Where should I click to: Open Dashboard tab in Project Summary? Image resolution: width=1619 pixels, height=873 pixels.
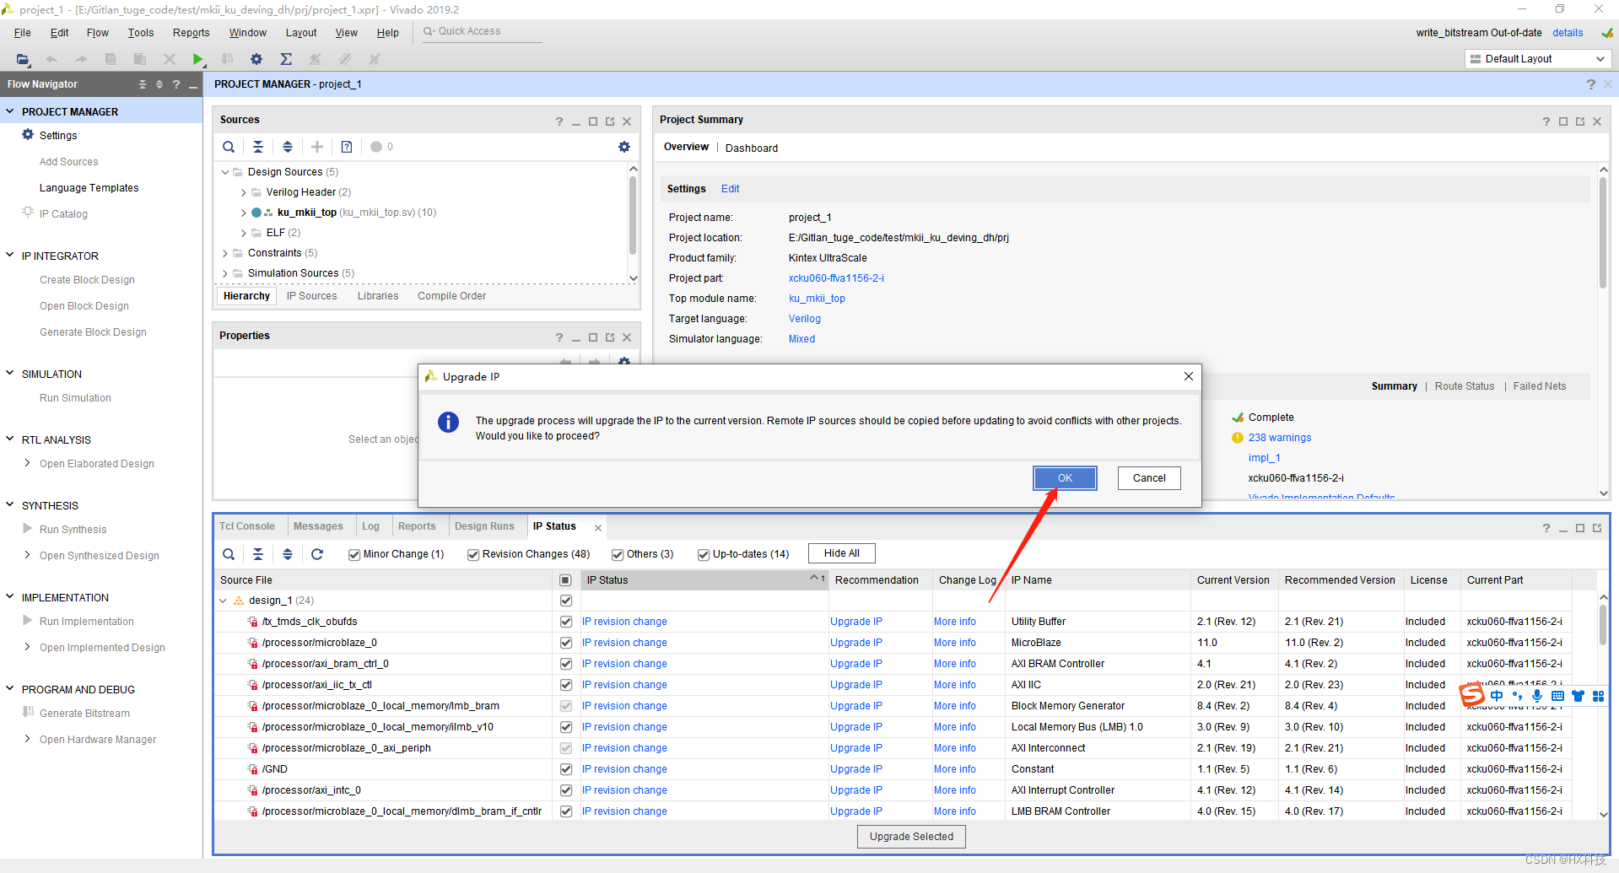752,148
